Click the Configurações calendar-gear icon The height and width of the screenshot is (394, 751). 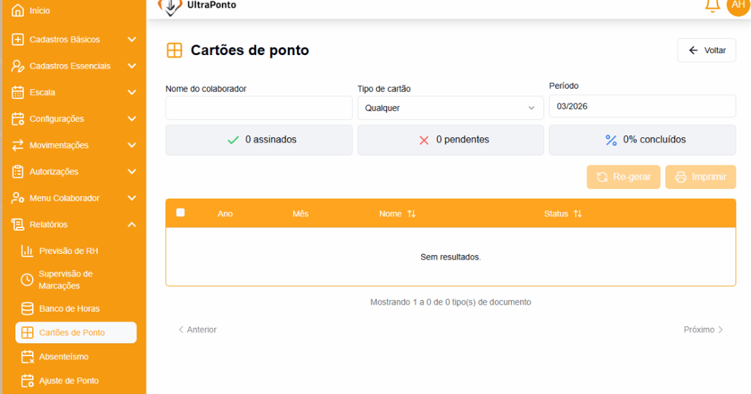pos(17,119)
